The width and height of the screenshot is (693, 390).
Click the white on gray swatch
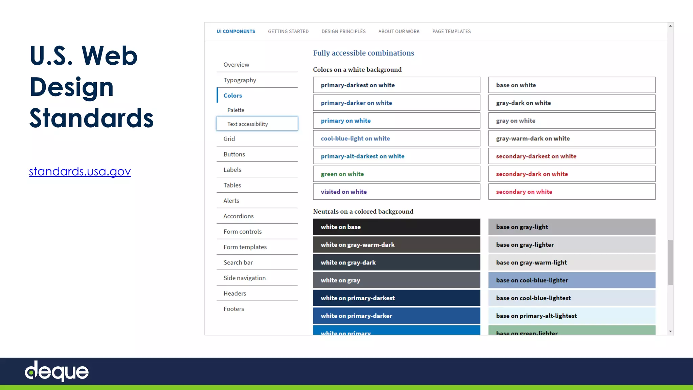[x=397, y=280]
